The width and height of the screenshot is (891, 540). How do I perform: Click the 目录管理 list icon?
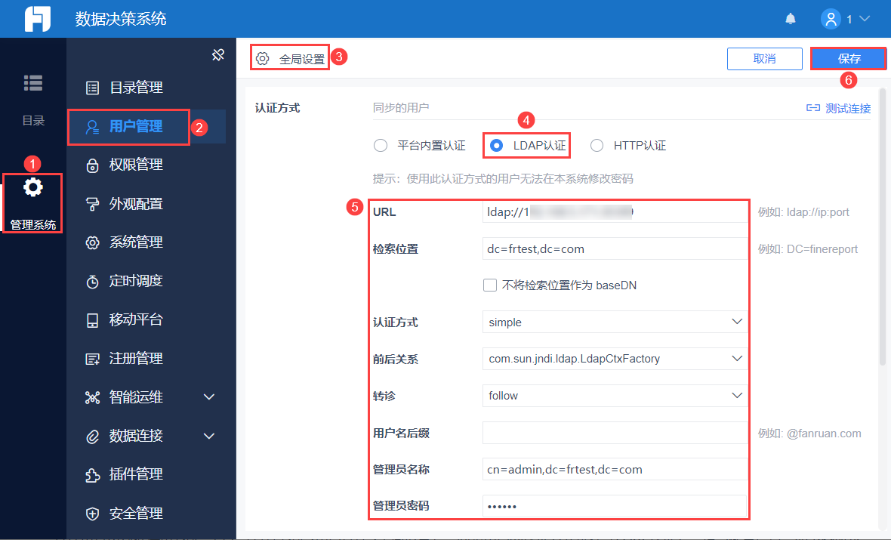pyautogui.click(x=92, y=88)
